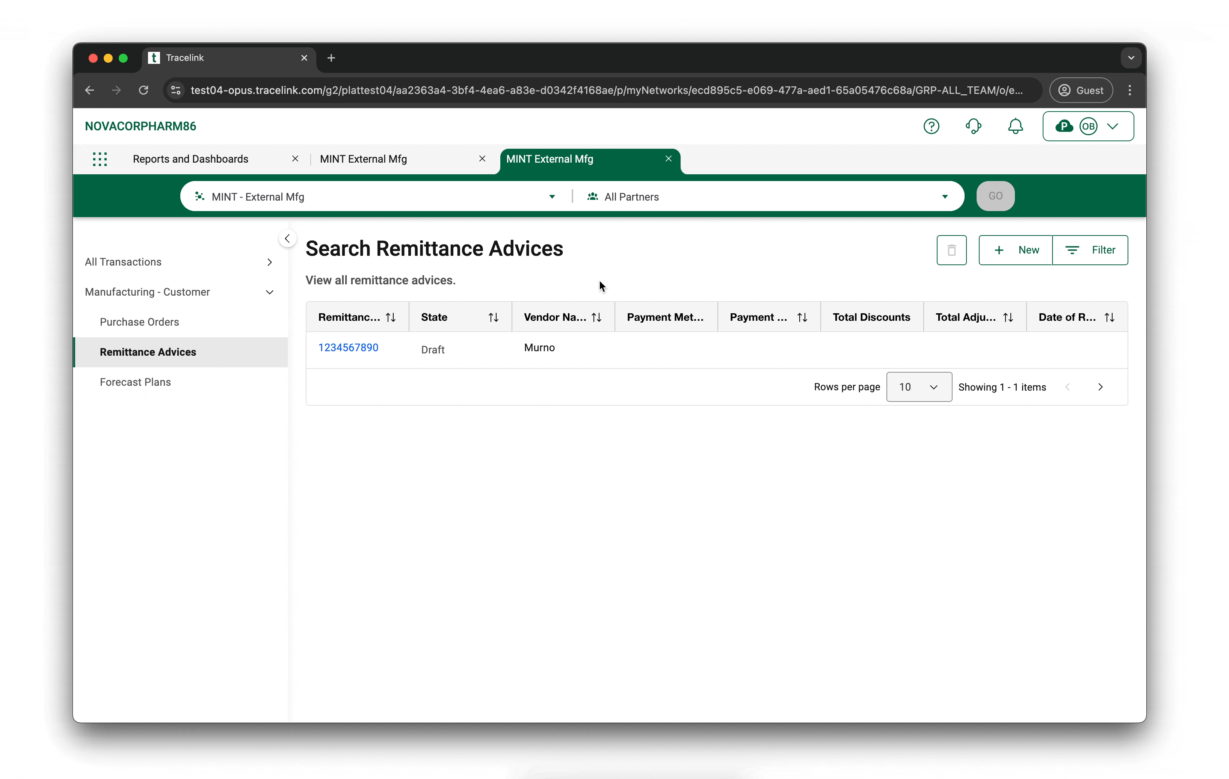Open Forecast Plans in sidebar
Viewport: 1229px width, 779px height.
(x=135, y=382)
